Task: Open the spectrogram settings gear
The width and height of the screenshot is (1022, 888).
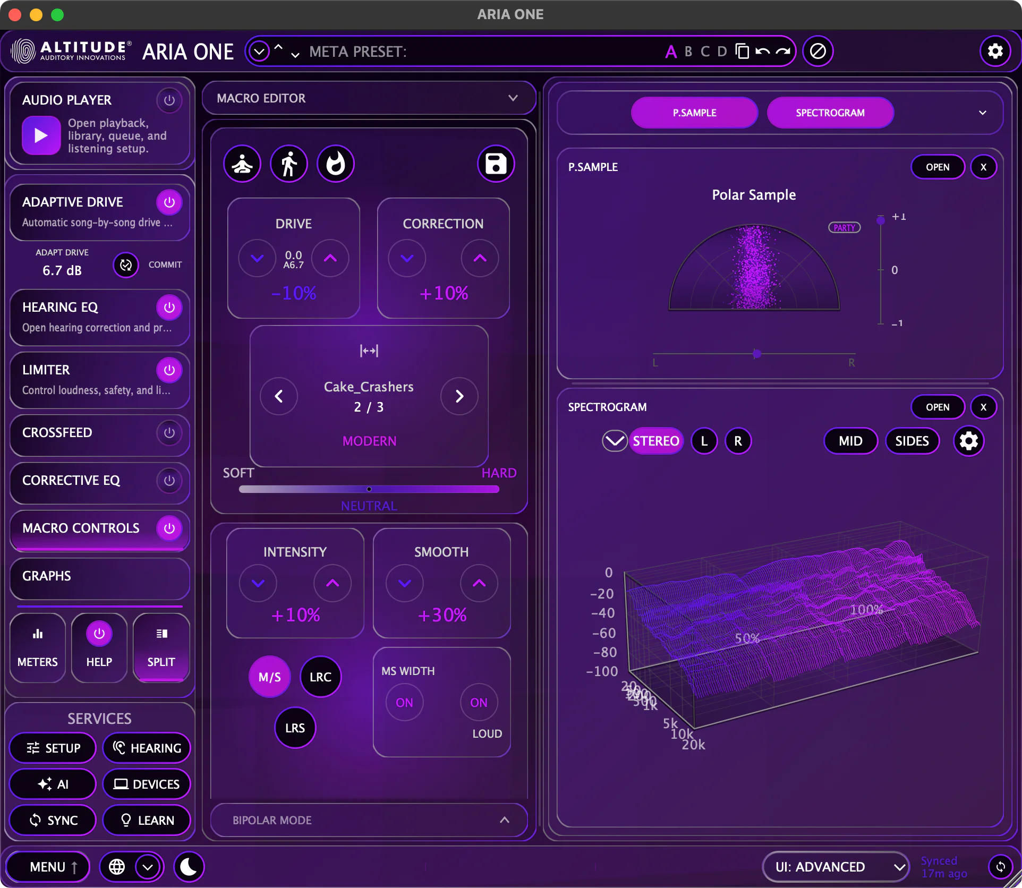Action: coord(969,441)
